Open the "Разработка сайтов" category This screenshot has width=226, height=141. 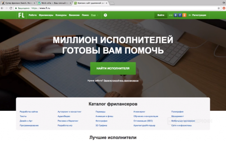point(29,111)
